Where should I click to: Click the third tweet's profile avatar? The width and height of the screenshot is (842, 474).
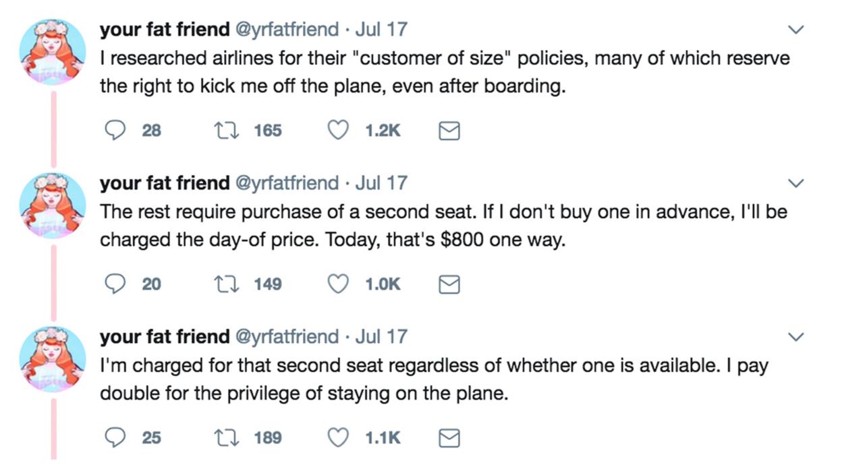point(52,358)
